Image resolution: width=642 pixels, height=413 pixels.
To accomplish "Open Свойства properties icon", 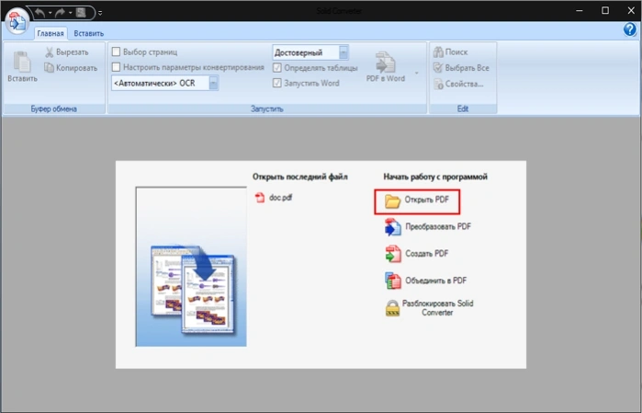I will 438,84.
